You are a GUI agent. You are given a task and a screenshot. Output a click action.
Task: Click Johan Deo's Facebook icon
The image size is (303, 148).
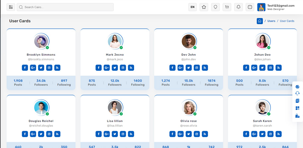coord(246,68)
